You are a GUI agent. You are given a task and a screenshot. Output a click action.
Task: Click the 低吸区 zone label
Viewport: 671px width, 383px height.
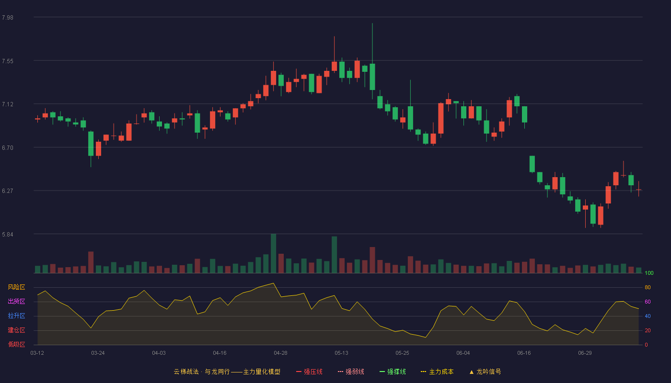[x=16, y=344]
